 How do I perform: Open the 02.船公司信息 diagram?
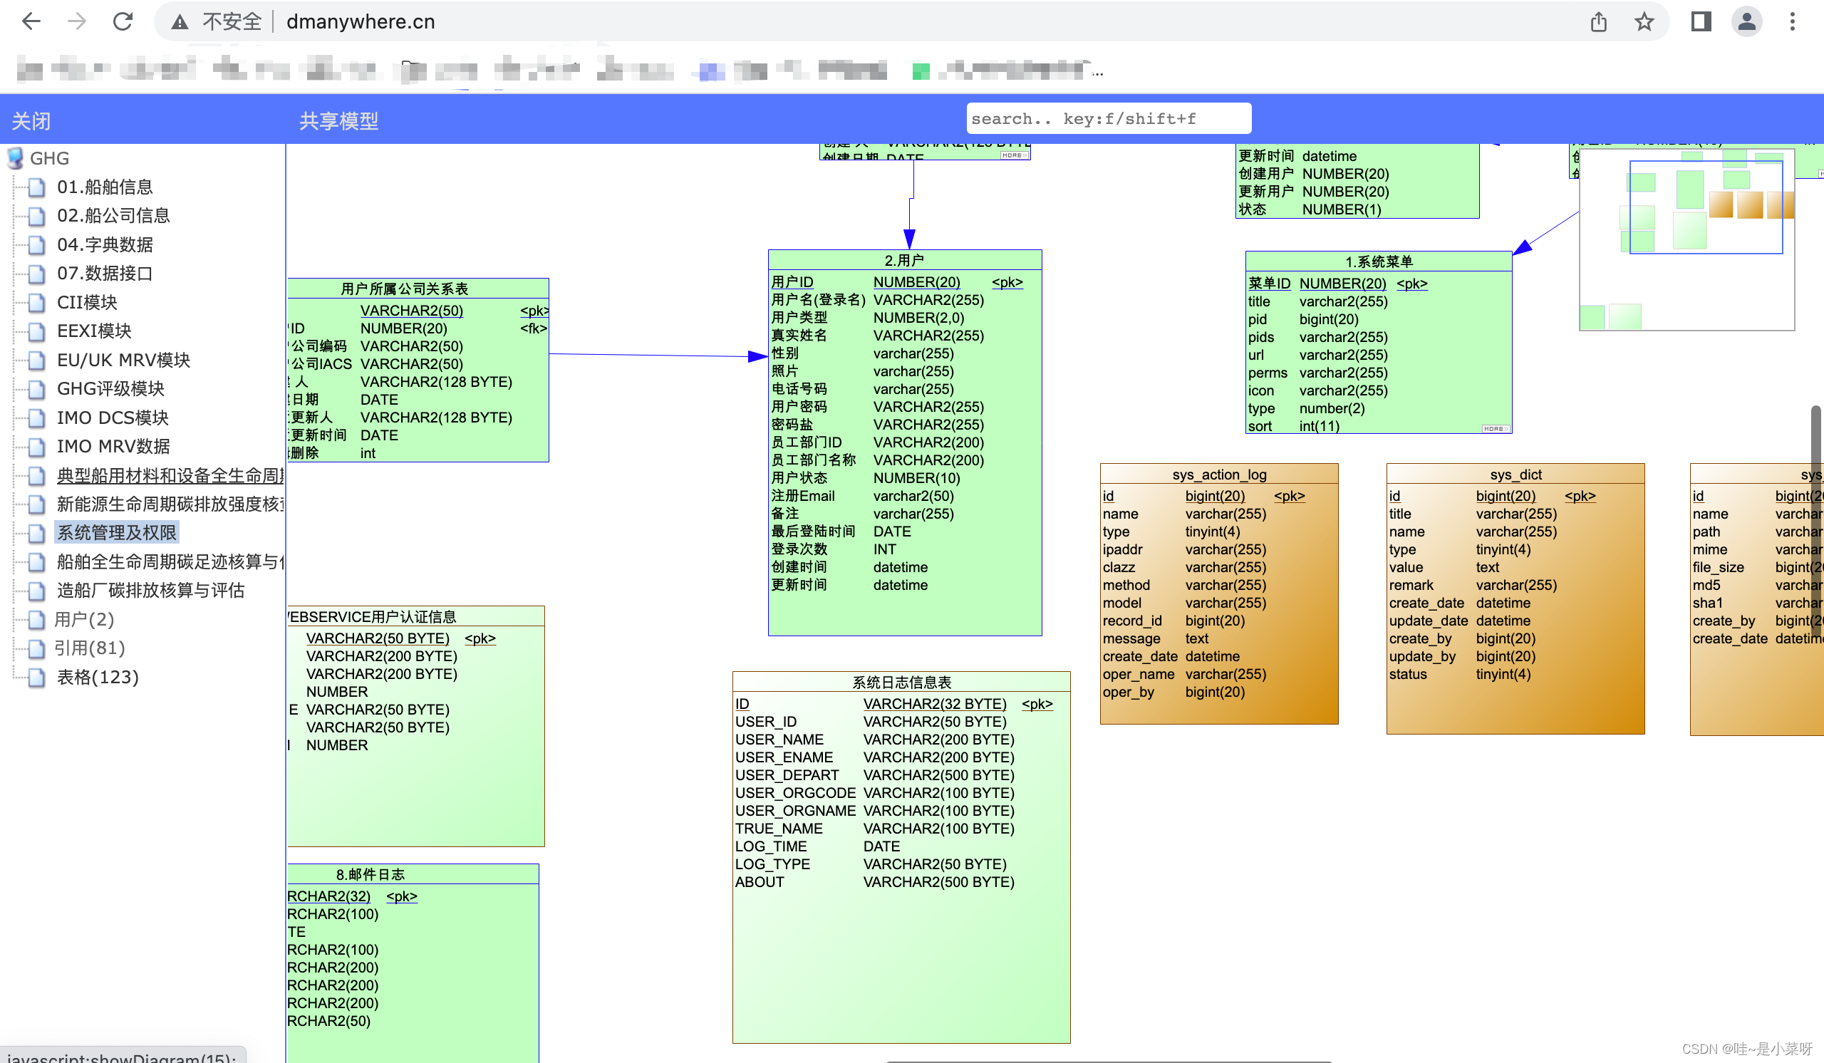(x=113, y=216)
